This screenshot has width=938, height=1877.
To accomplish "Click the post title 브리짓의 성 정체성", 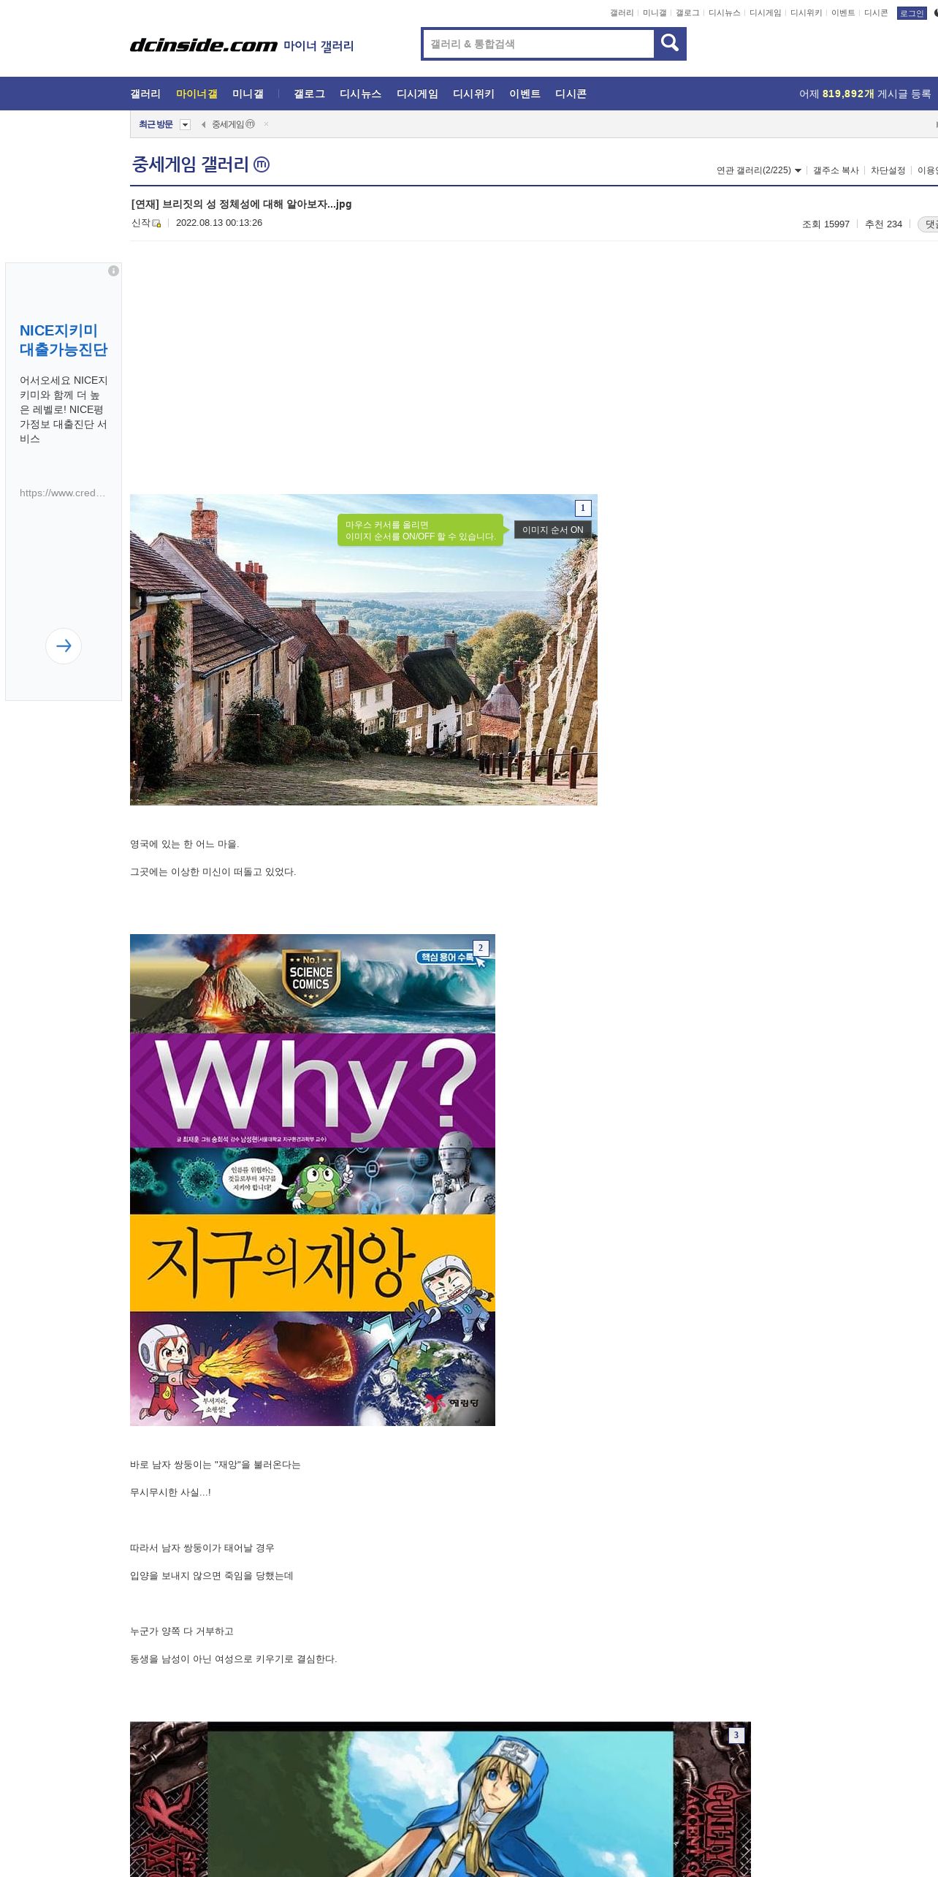I will point(241,204).
